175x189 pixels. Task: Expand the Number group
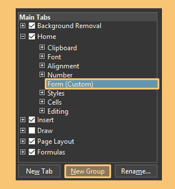[x=42, y=74]
